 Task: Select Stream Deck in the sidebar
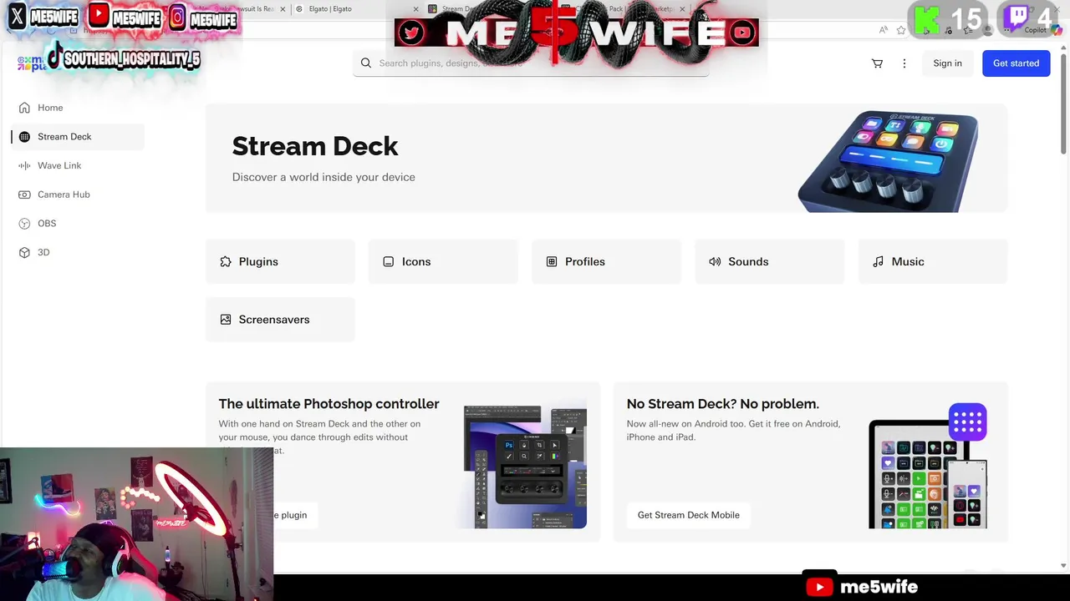point(77,137)
